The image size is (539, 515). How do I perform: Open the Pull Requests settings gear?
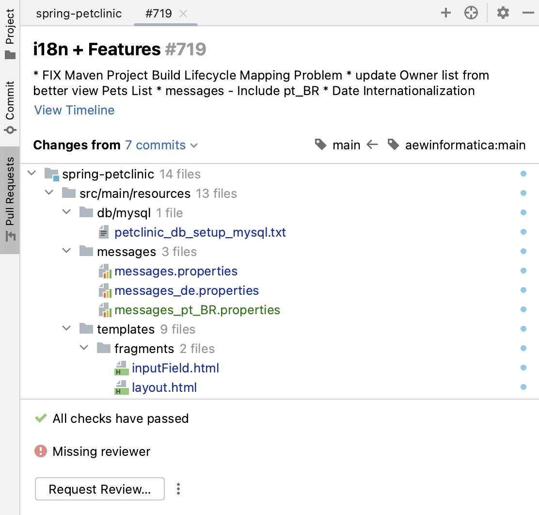coord(503,13)
